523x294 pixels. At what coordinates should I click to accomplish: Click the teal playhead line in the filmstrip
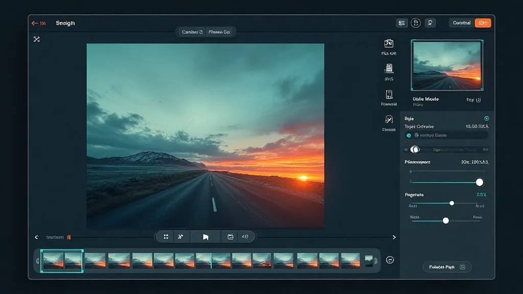point(211,261)
